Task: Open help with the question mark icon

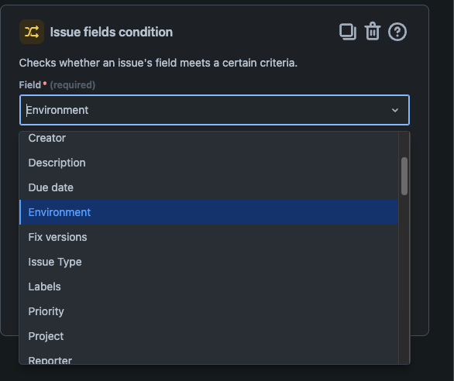Action: point(397,32)
